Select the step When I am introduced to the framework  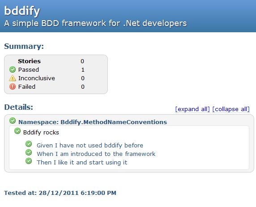96,154
